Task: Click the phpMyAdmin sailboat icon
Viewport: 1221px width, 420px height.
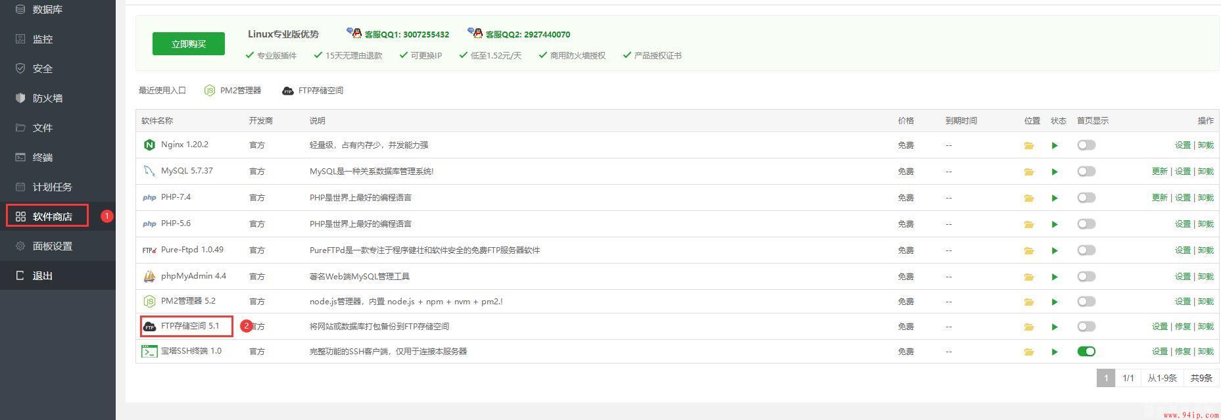Action: 149,277
